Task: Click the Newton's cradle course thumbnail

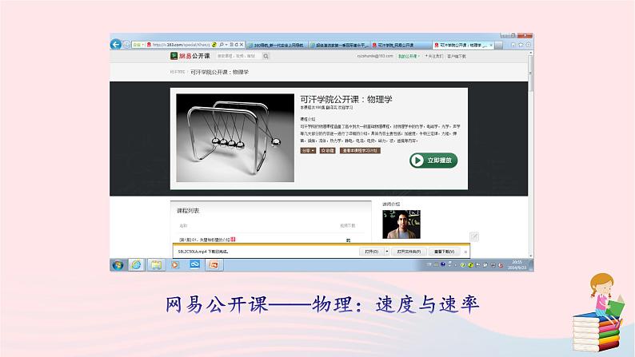Action: click(x=235, y=138)
